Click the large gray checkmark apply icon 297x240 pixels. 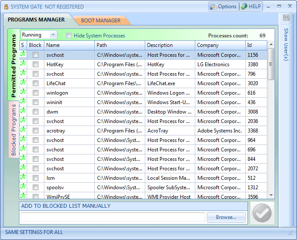tap(262, 213)
